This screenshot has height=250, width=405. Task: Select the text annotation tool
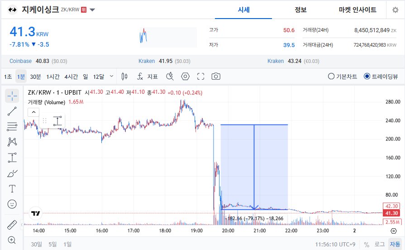(x=12, y=188)
